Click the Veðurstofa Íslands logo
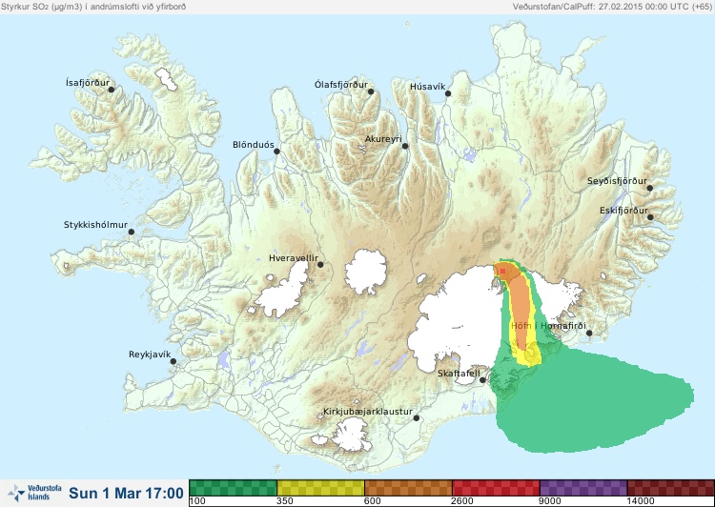Screen dimensions: 715x507 point(34,493)
